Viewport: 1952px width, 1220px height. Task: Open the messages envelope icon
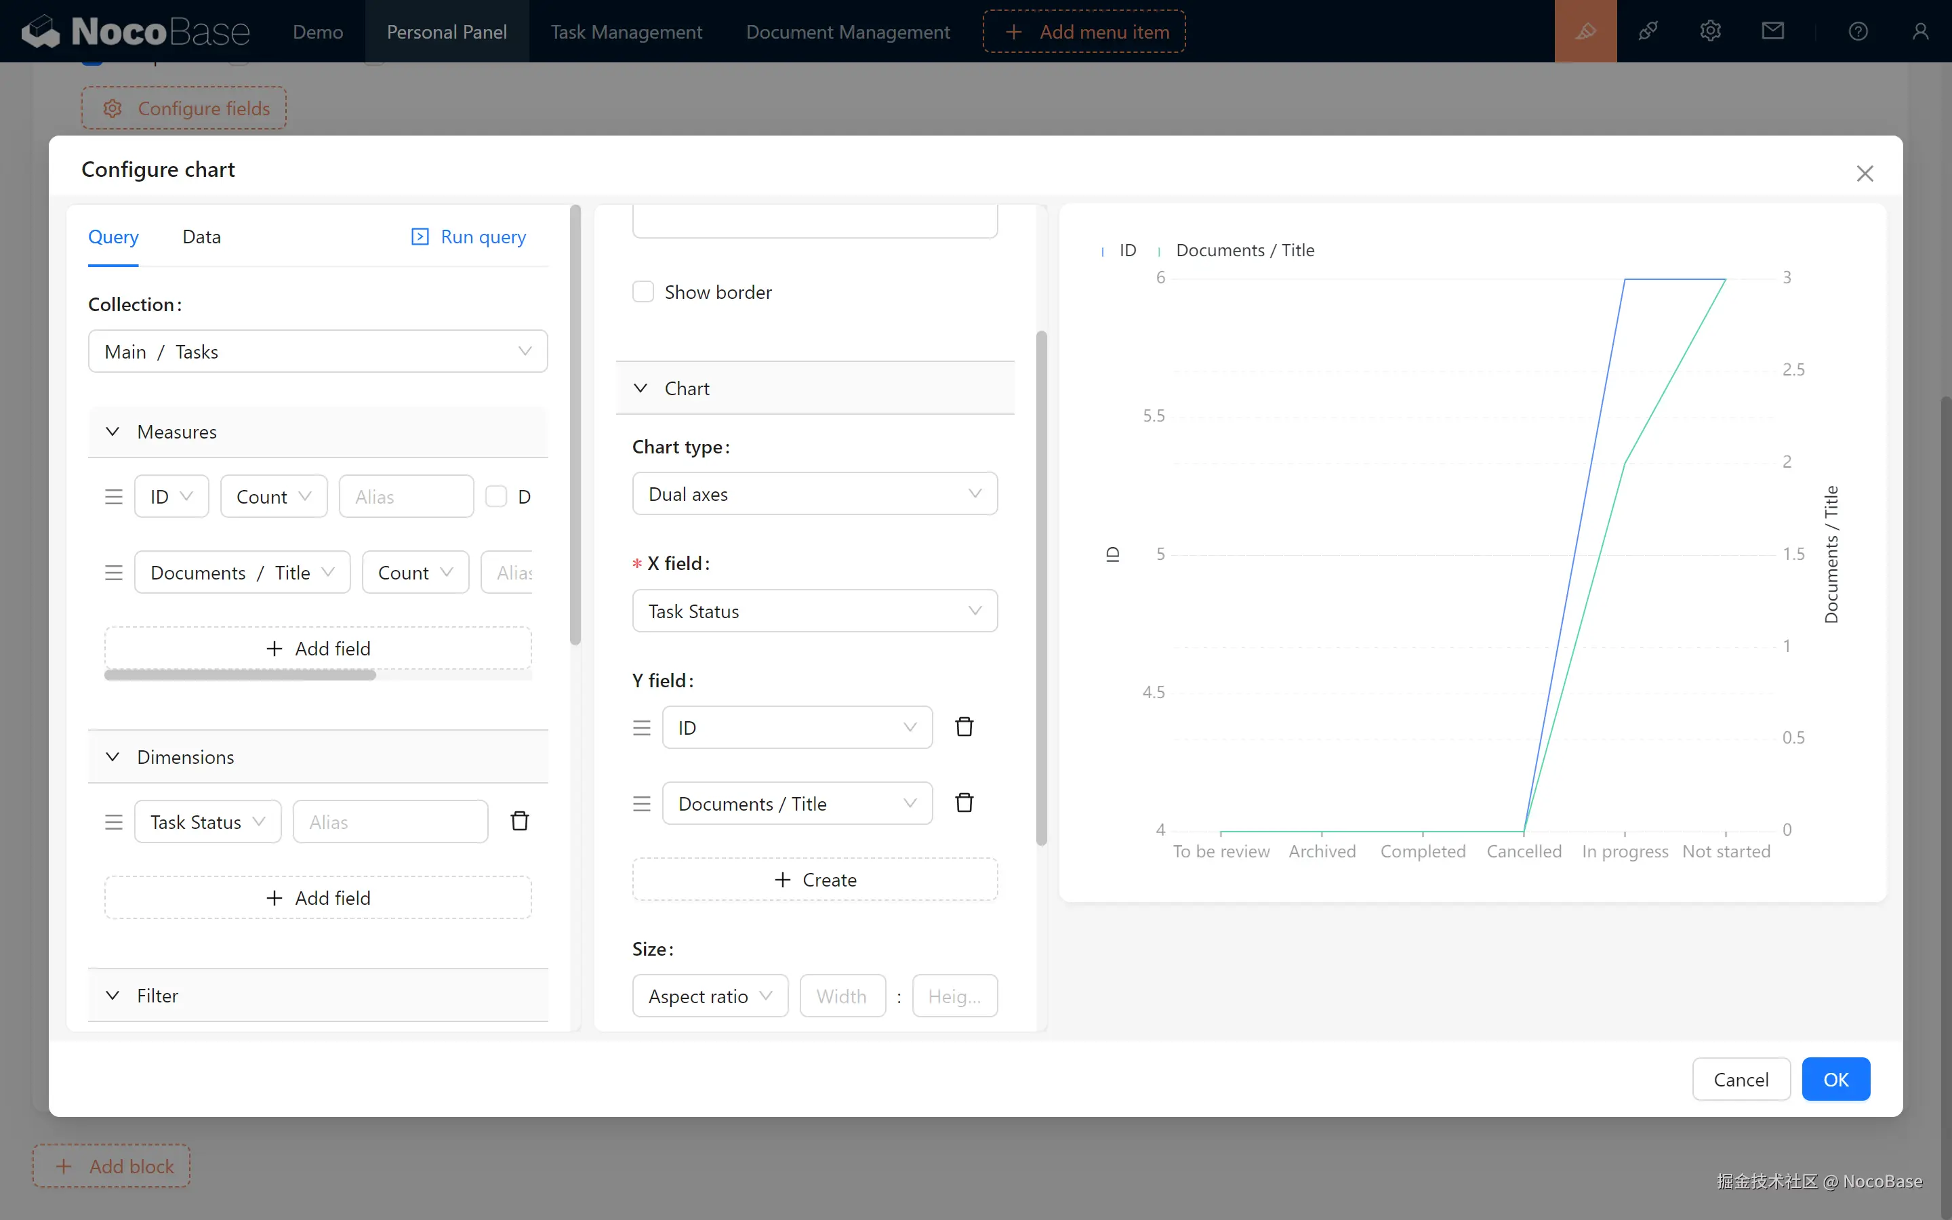[1772, 31]
